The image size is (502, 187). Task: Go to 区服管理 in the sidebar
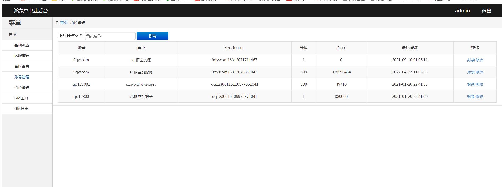click(x=22, y=56)
